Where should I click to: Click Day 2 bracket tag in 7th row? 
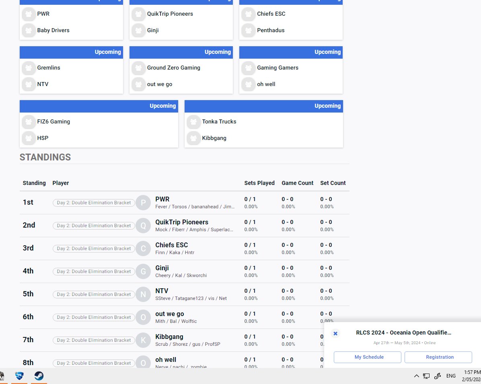94,340
